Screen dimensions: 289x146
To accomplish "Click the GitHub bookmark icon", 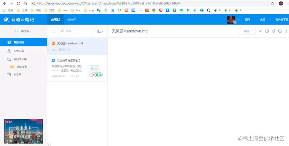I will (x=208, y=10).
